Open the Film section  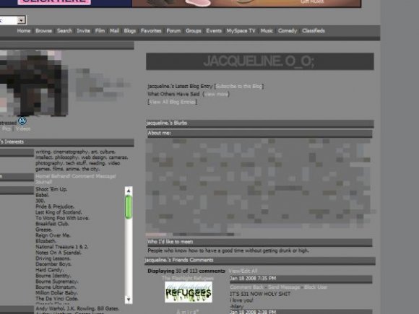(100, 31)
